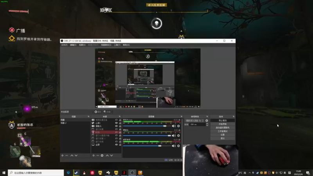
Task: Move the scene down with the arrow
Action: [76, 155]
